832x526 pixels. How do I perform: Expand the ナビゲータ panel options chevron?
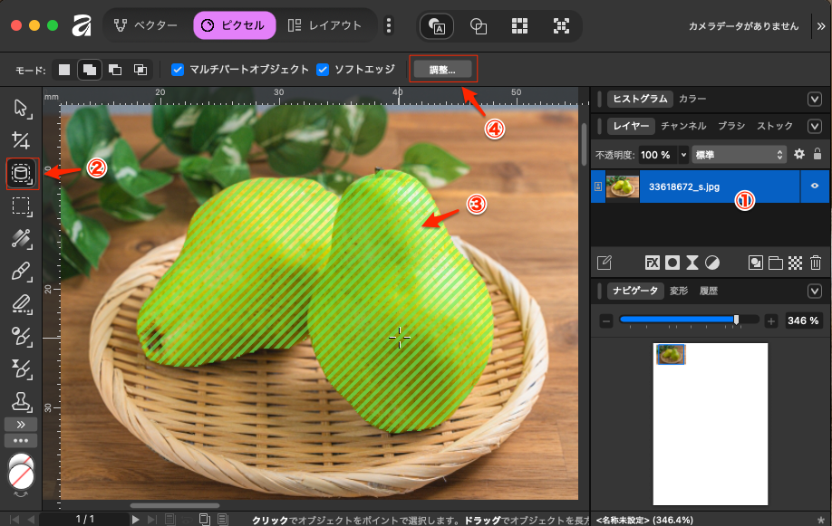[814, 292]
